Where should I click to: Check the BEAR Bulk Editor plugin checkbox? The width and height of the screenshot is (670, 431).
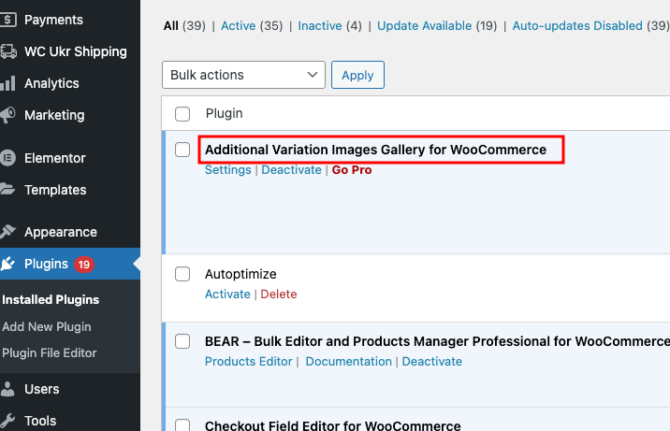tap(182, 341)
